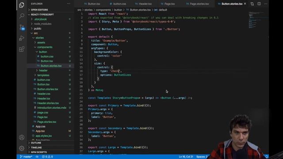Image resolution: width=283 pixels, height=159 pixels.
Task: Expand the node_modules folder
Action: (x=42, y=24)
